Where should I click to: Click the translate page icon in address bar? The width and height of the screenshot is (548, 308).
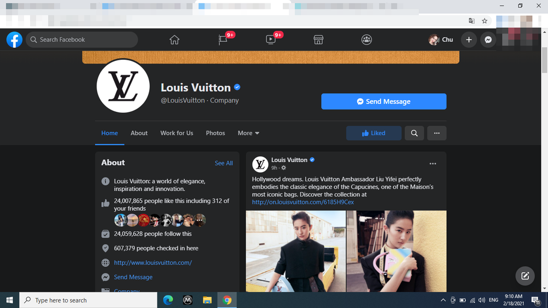(x=471, y=21)
